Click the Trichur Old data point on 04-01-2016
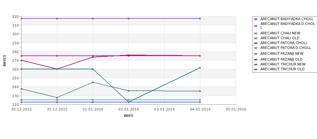317x139 pixels. 200,68
